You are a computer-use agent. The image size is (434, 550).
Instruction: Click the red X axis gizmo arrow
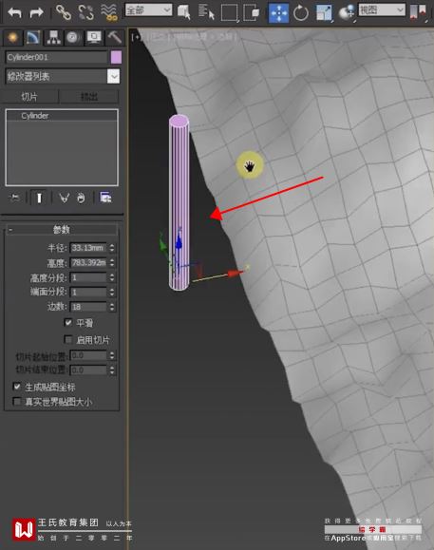[x=235, y=273]
